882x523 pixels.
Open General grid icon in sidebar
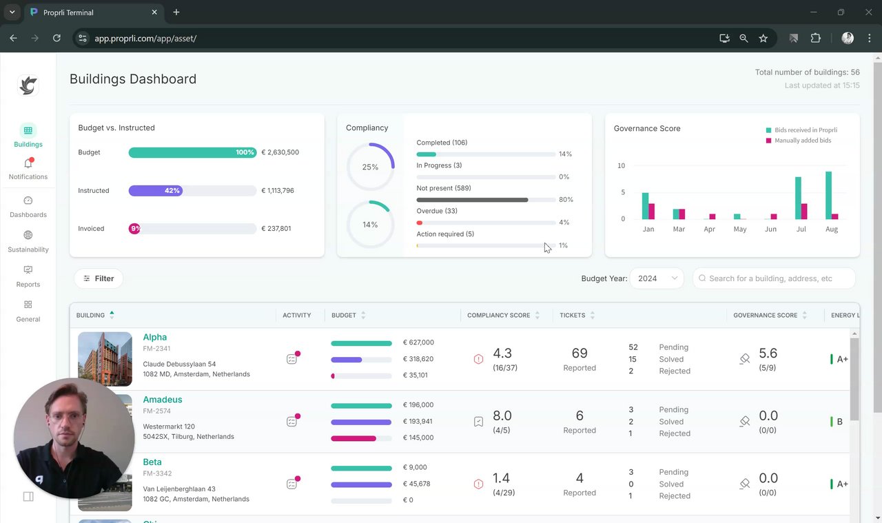[28, 305]
